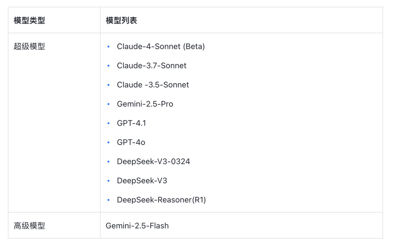Screen dimensions: 396x247
Task: Click the bullet before Claude-4-Sonnet (Beta)
Action: (x=109, y=47)
